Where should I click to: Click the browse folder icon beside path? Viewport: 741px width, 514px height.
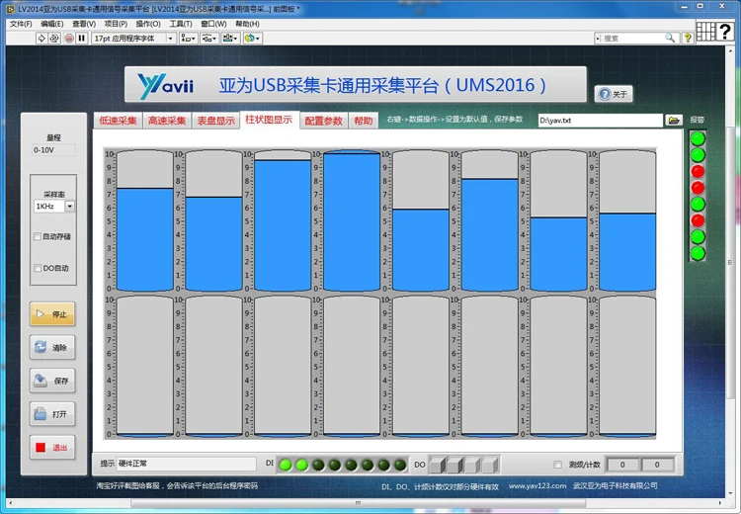click(x=674, y=121)
